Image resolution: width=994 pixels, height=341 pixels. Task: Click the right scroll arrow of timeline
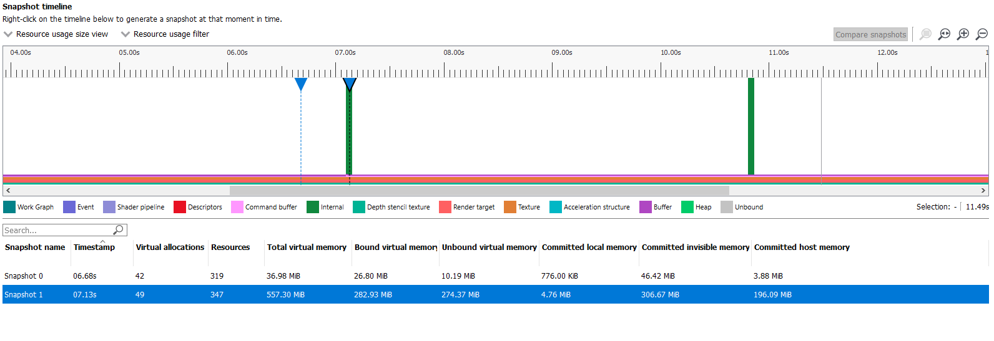983,191
